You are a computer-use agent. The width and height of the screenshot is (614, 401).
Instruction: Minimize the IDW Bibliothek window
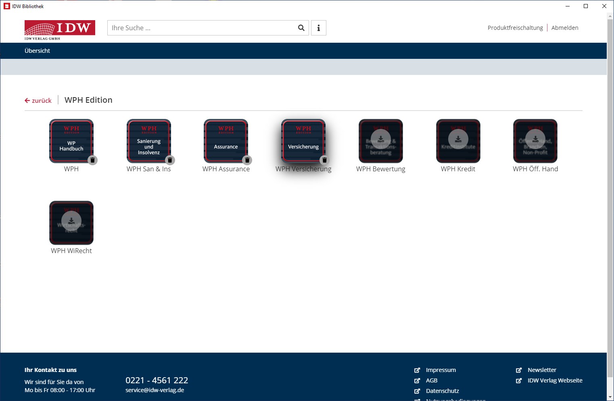568,6
